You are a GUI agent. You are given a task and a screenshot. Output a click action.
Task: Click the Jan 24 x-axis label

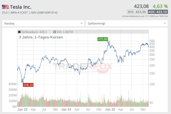coord(66,109)
